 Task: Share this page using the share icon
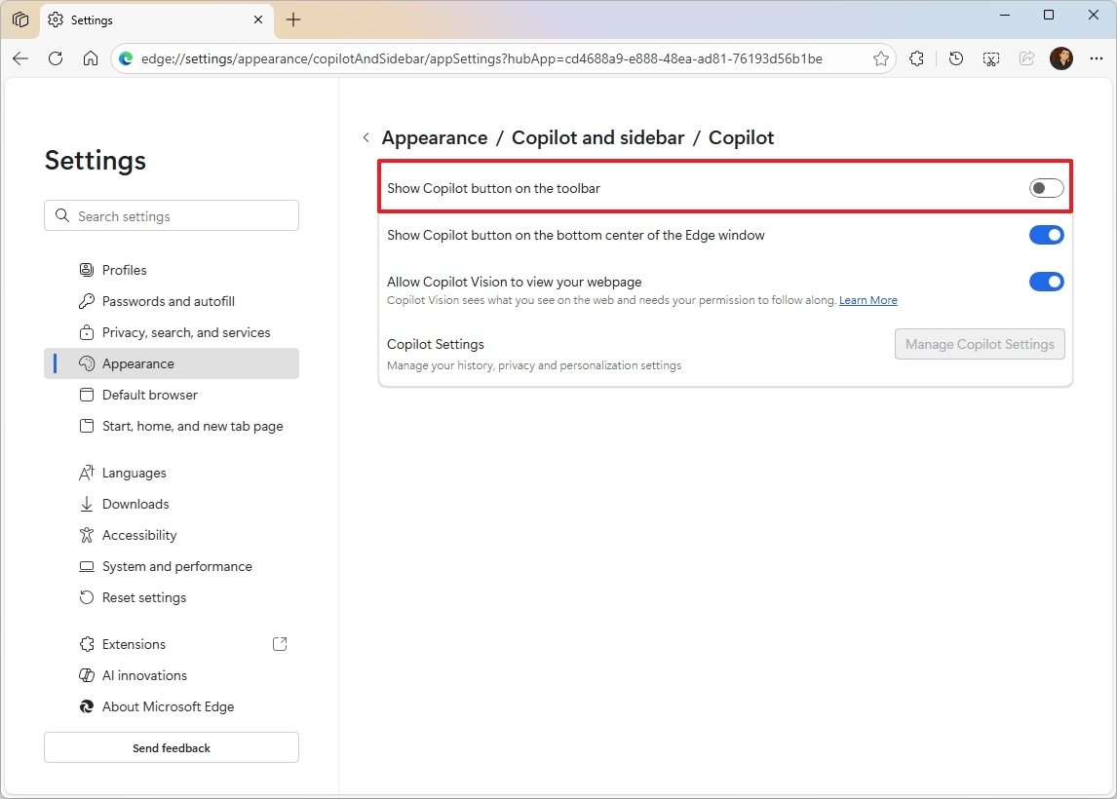pos(1026,58)
